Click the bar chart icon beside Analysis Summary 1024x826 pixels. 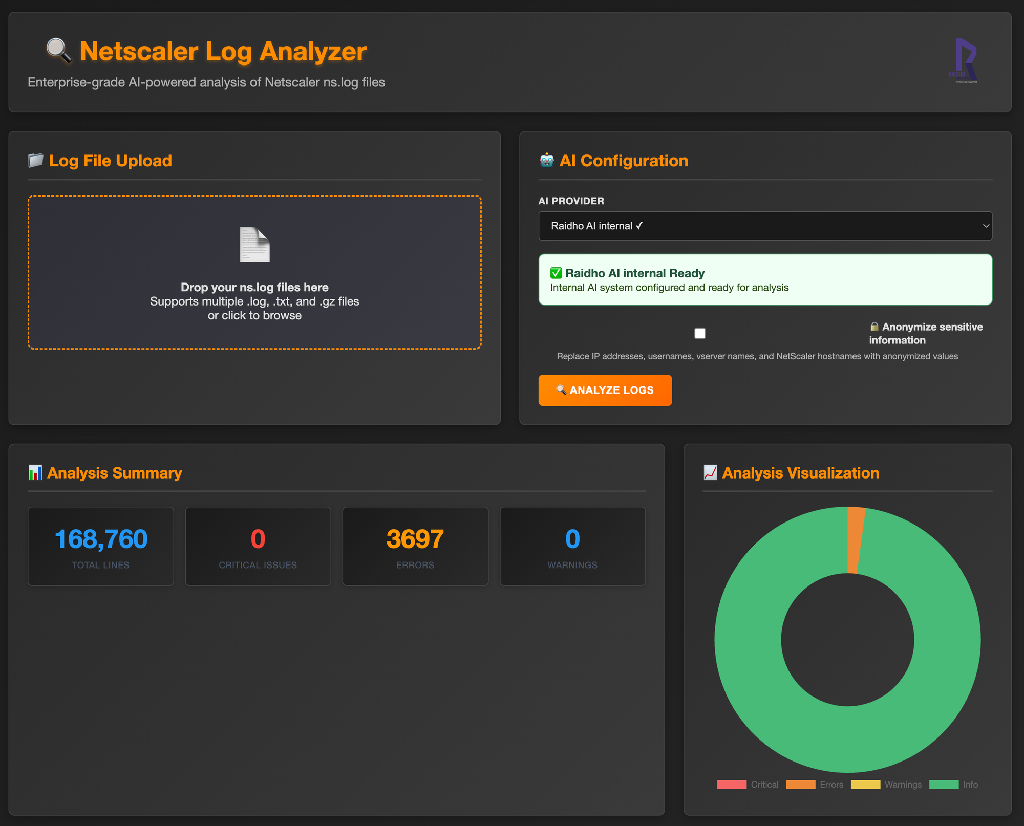pos(35,472)
